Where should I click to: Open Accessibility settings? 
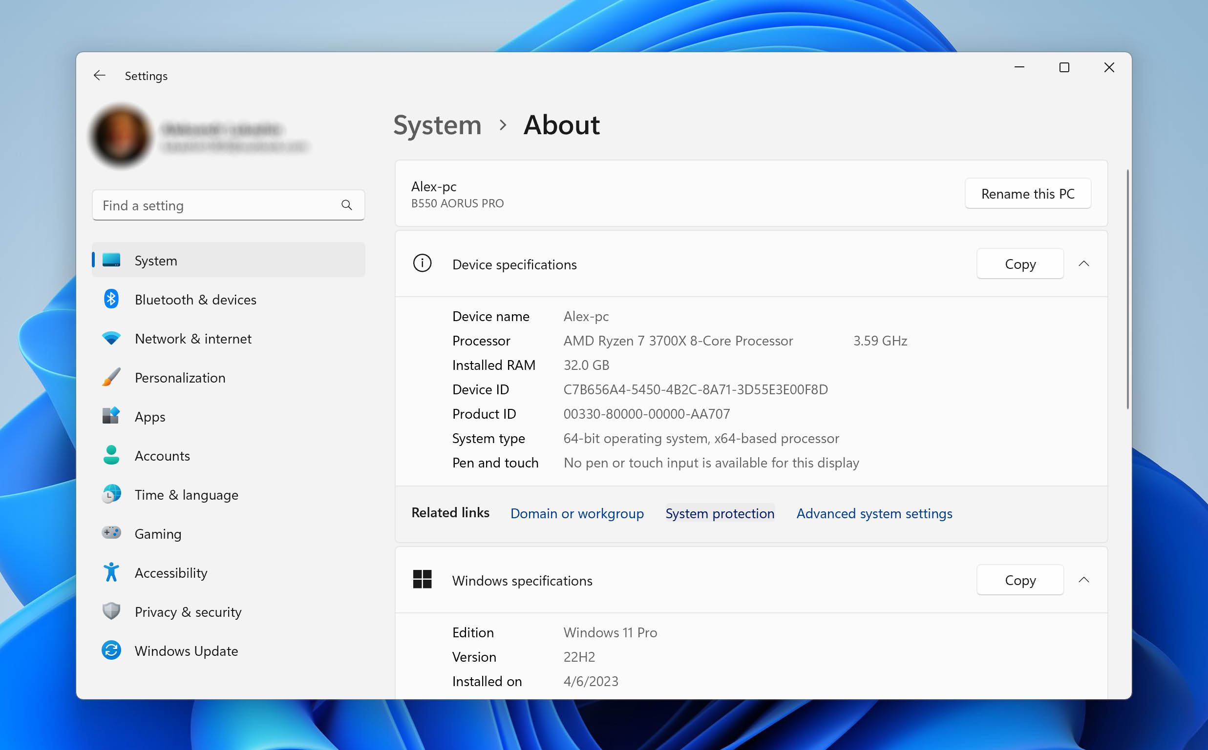[x=229, y=572]
